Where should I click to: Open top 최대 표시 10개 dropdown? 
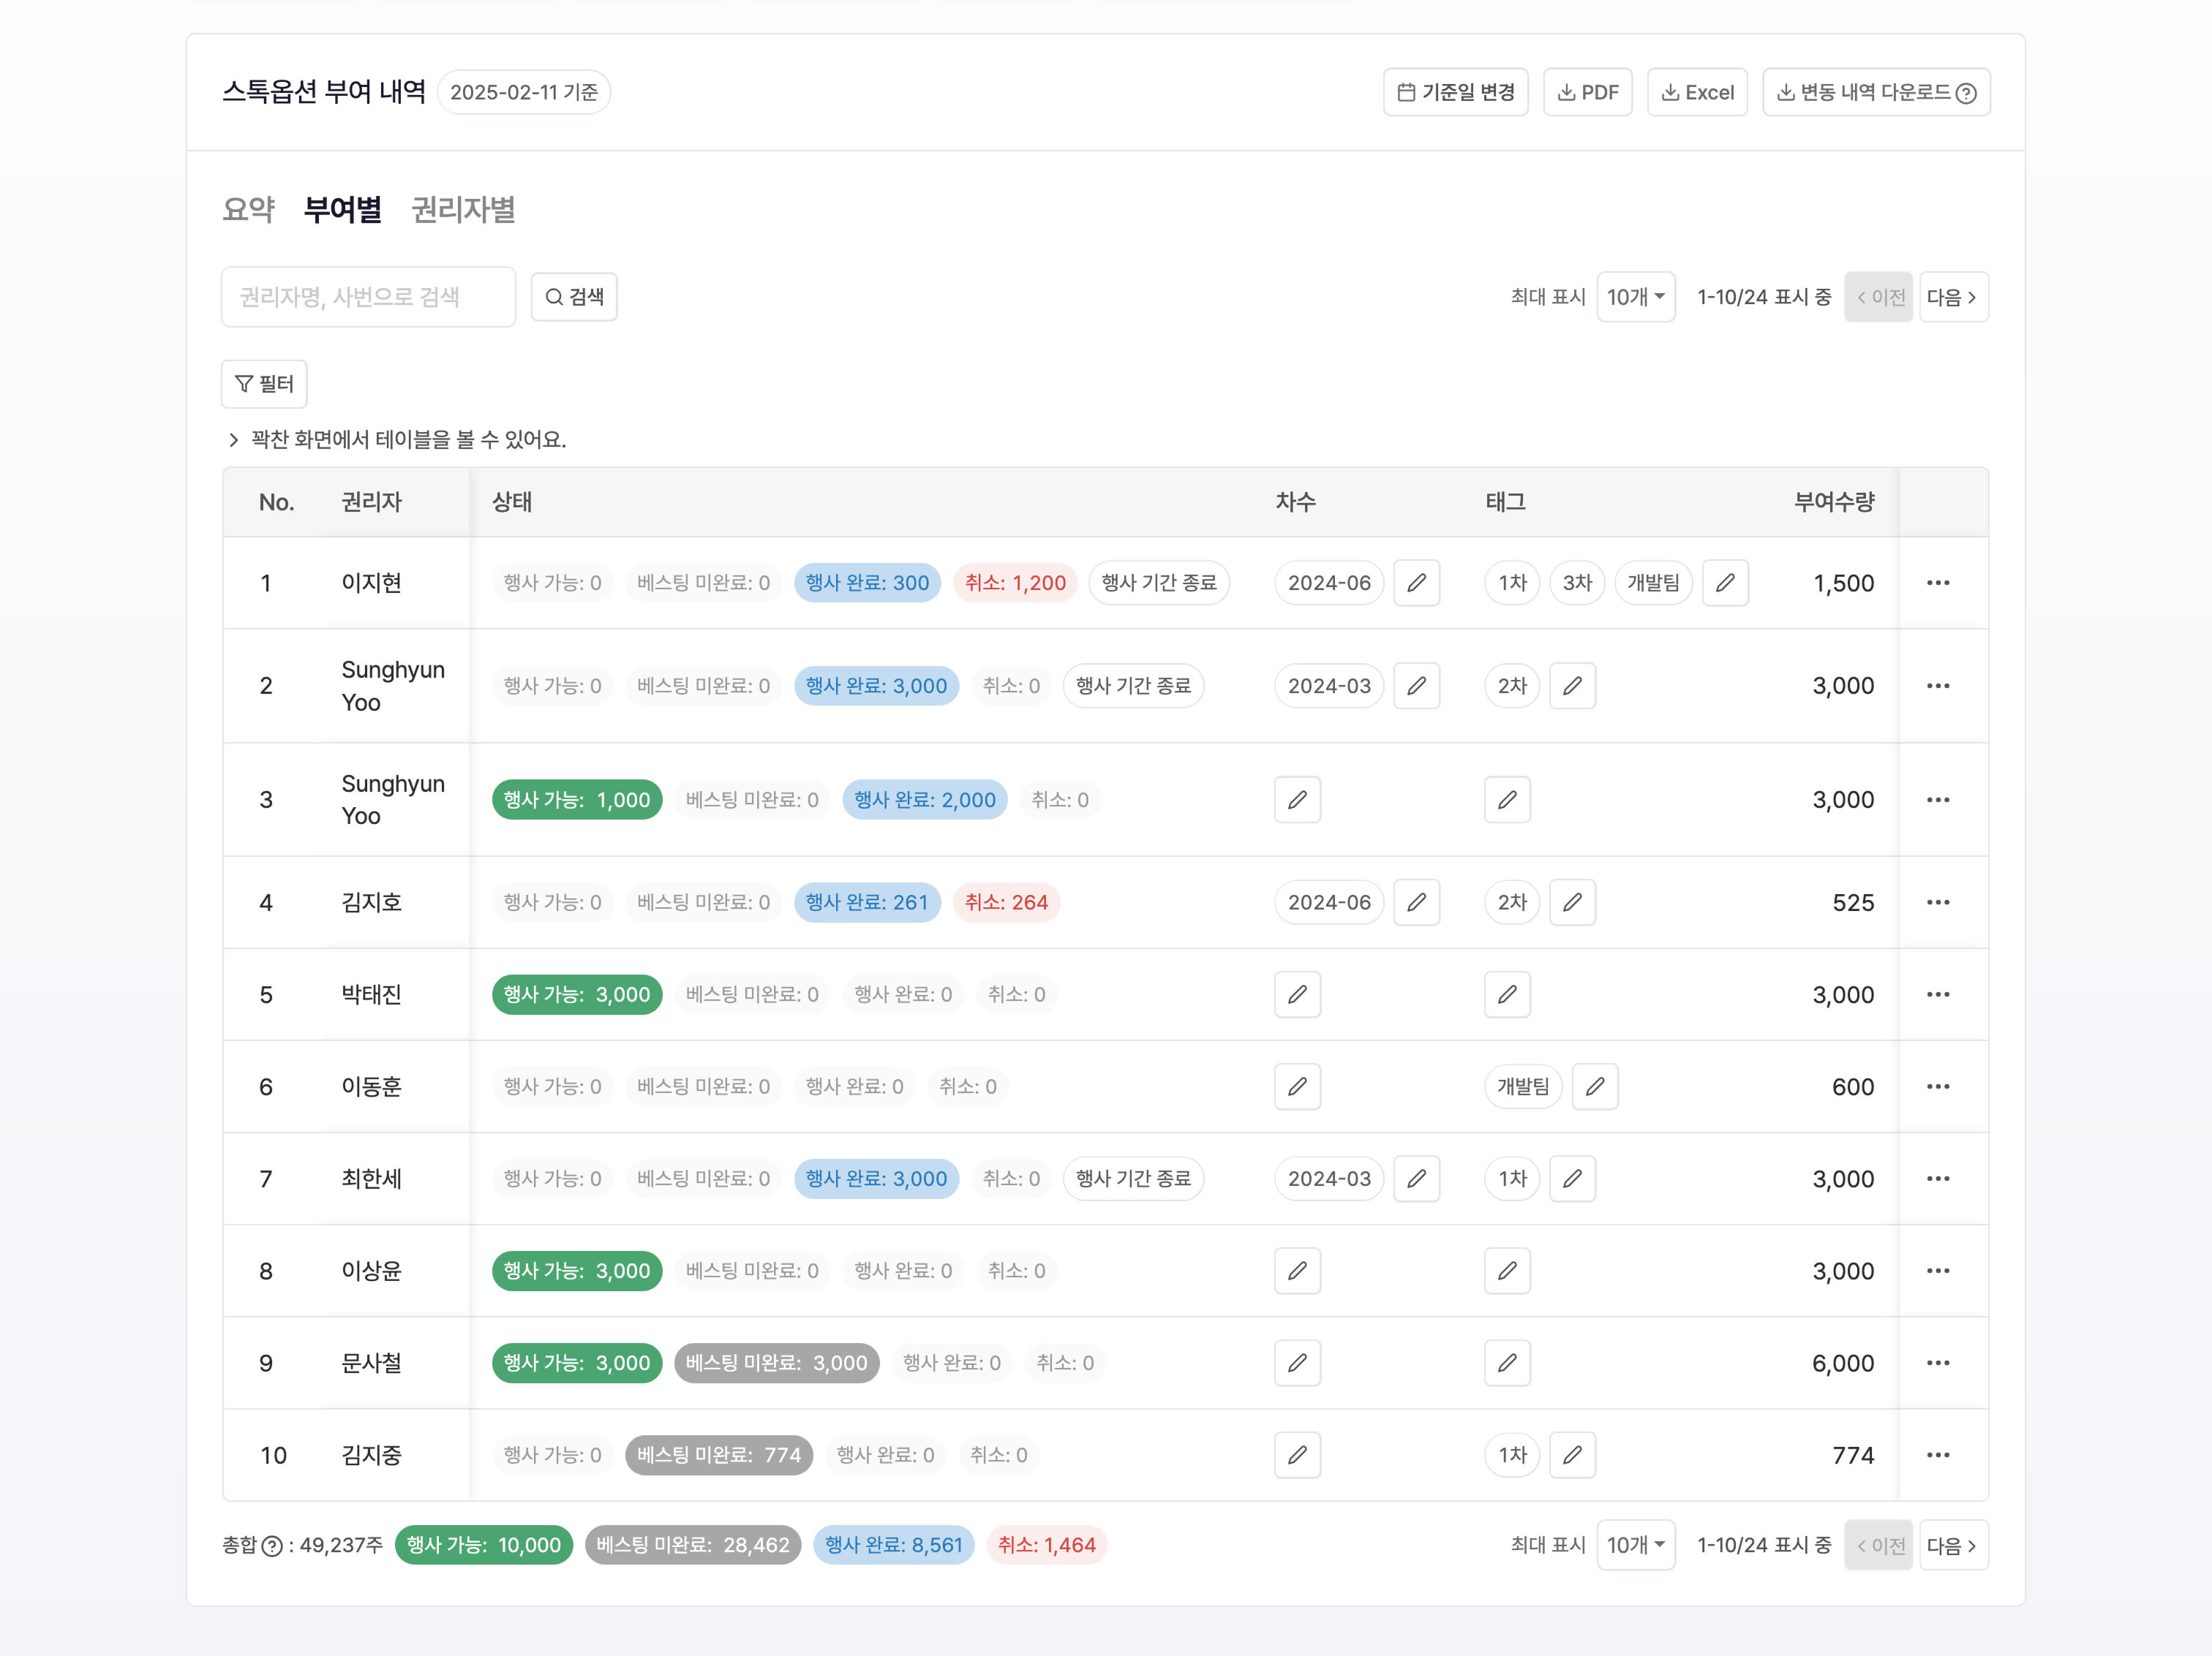(1635, 297)
